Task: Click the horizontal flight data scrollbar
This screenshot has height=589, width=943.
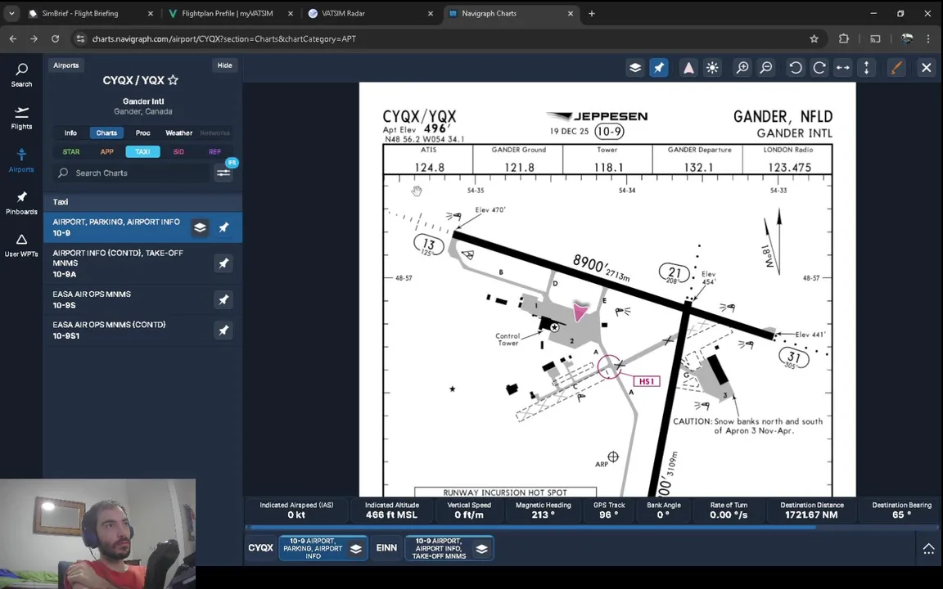Action: pos(533,528)
